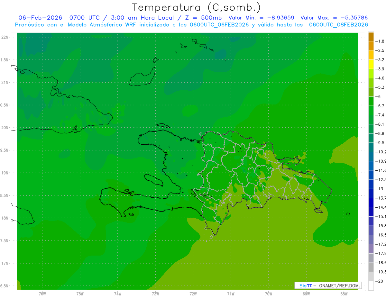Click the '19N' latitude label
Screen dimensions: 386x298
point(5,173)
